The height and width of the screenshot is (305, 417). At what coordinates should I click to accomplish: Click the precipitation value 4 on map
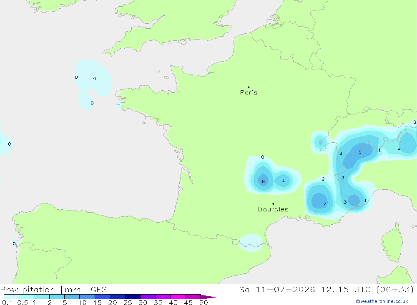tap(284, 181)
